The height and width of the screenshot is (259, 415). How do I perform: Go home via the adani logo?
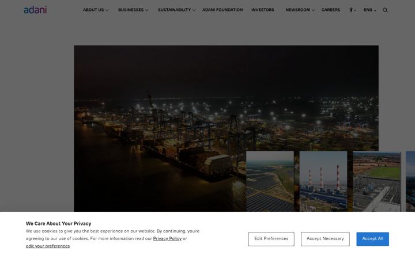coord(35,10)
